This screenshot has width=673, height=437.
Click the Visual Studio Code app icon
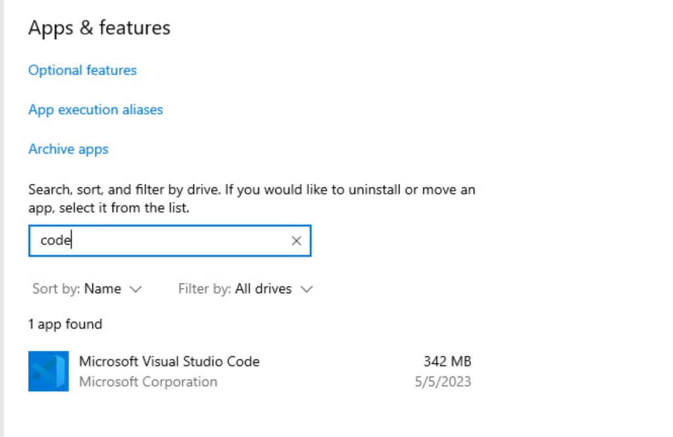(x=48, y=371)
